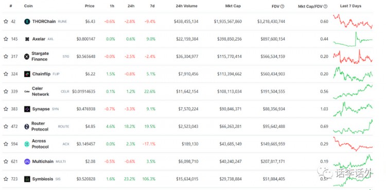Click the Multichain coin logo icon
The width and height of the screenshot is (386, 190).
pyautogui.click(x=27, y=161)
